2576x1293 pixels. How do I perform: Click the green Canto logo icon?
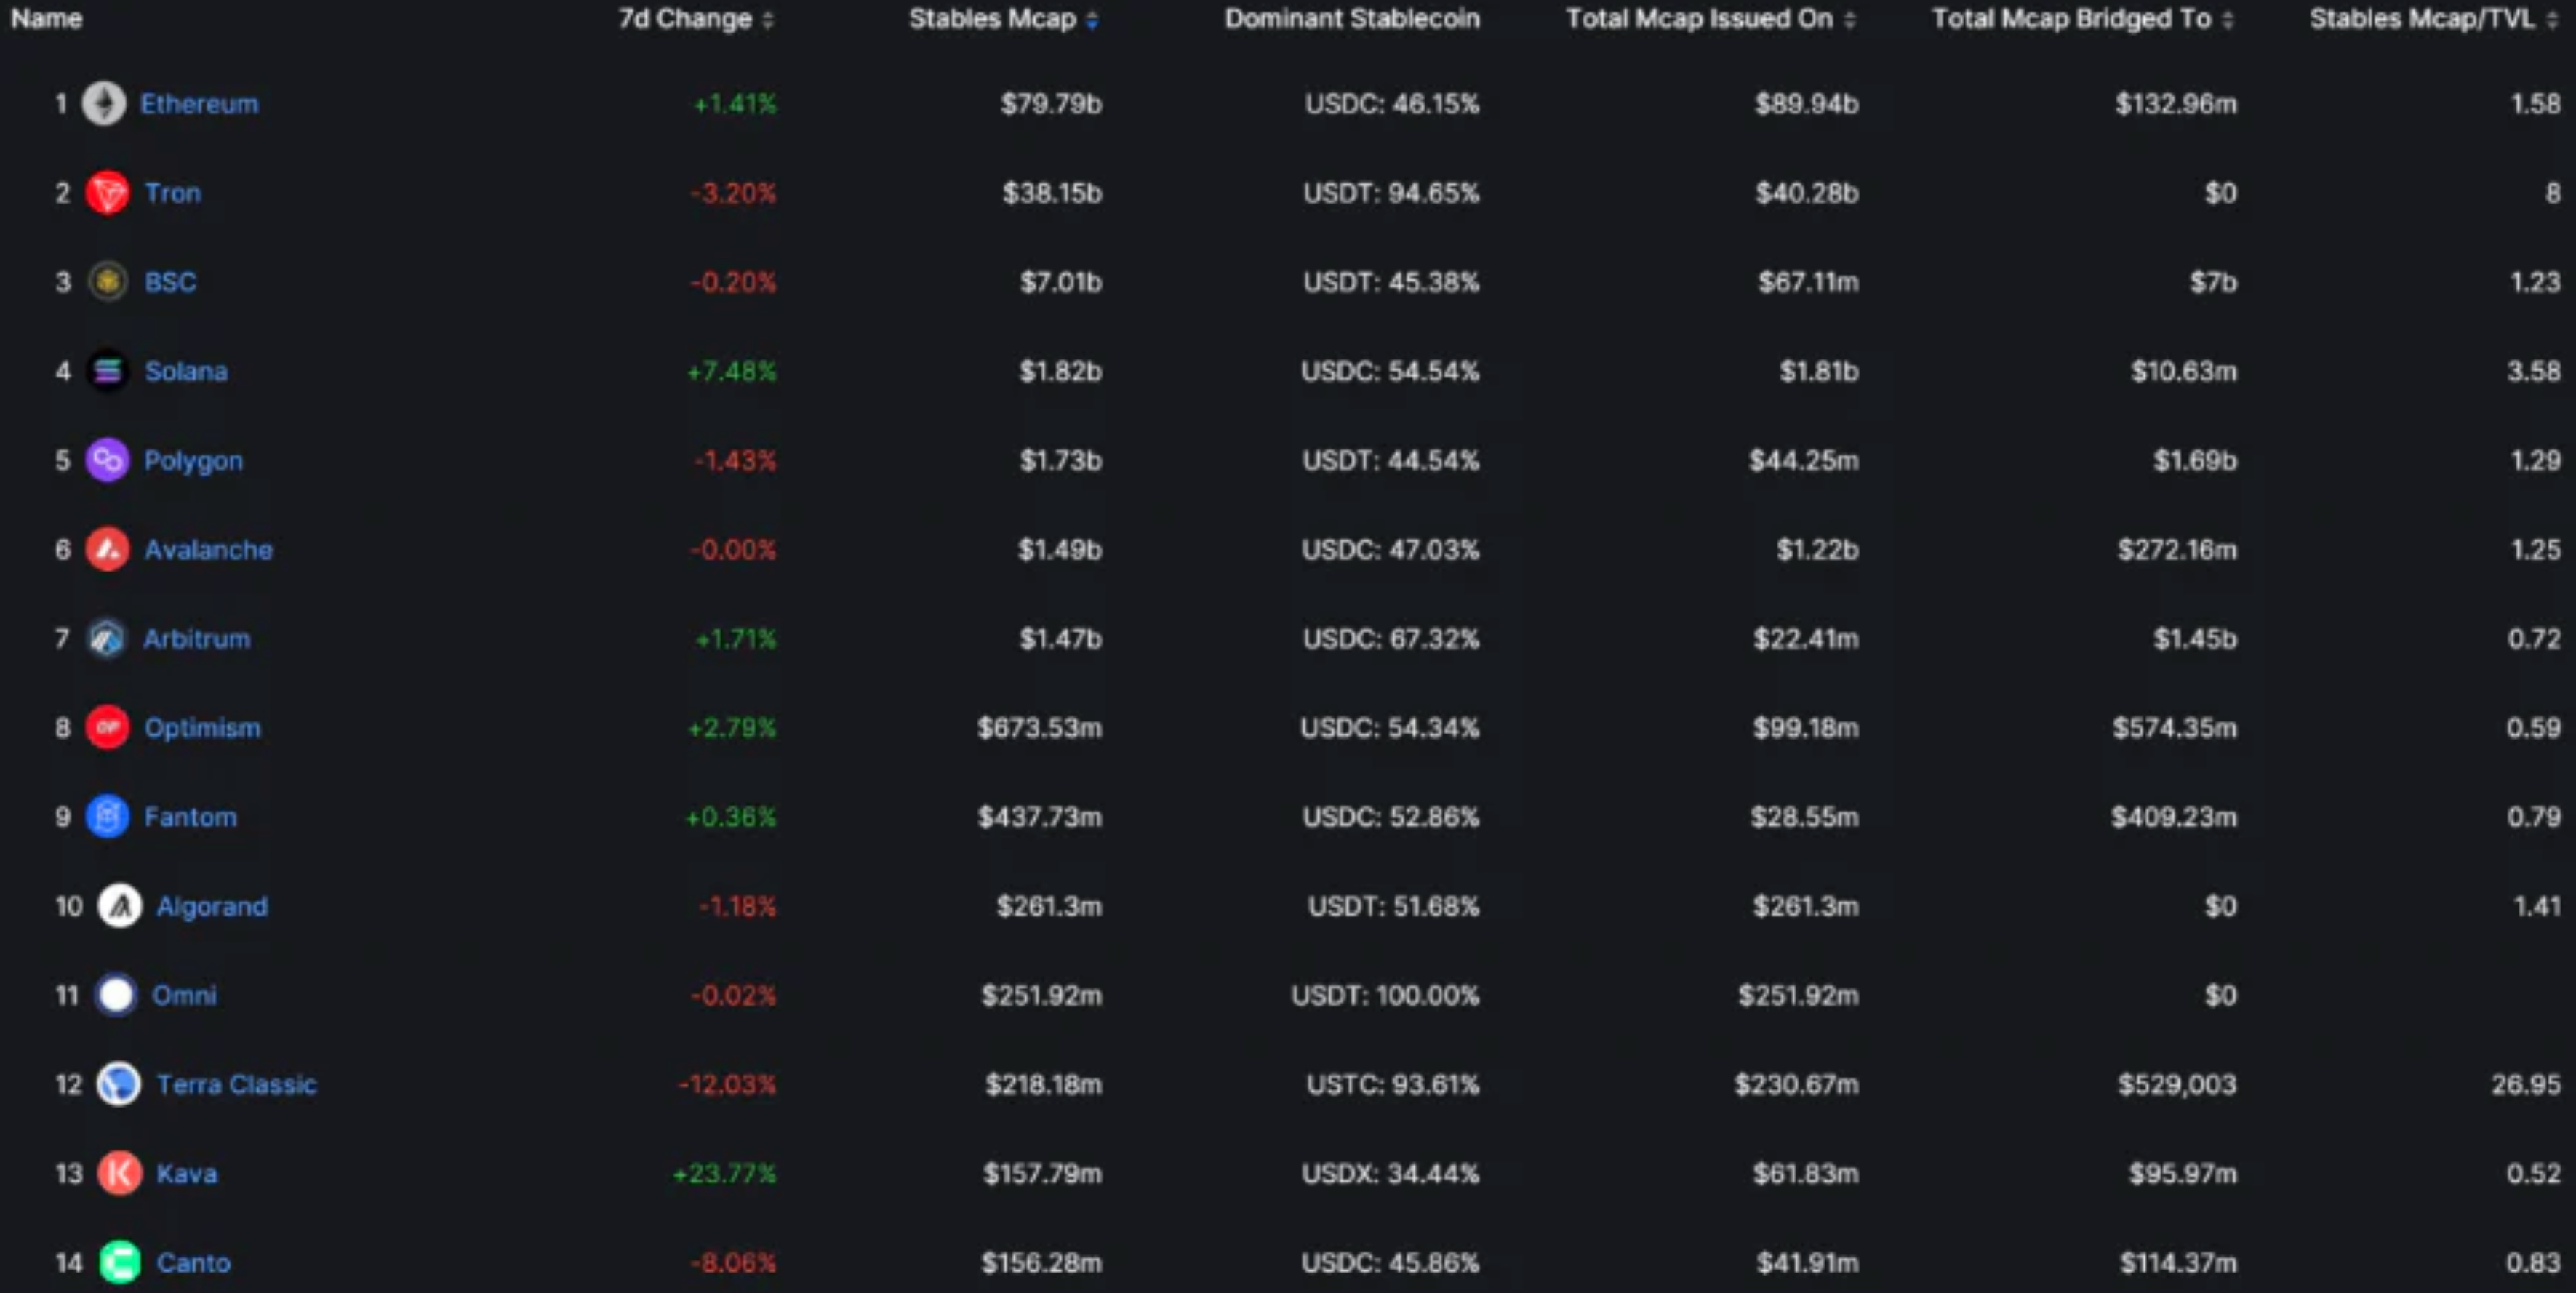pos(119,1262)
